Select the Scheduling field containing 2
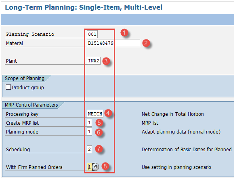The image size is (235, 179). [89, 149]
